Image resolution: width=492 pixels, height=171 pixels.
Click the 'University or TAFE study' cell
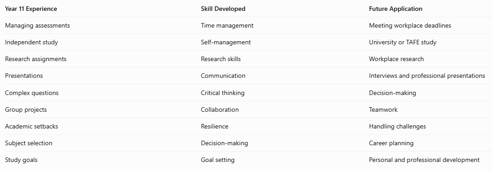click(402, 43)
